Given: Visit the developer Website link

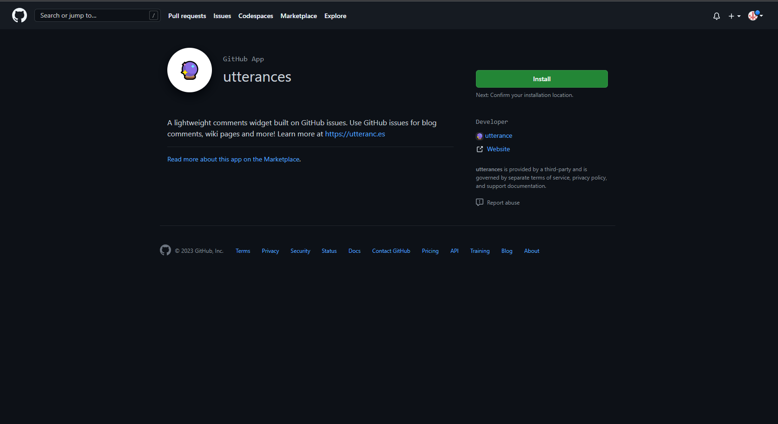Looking at the screenshot, I should [x=498, y=149].
